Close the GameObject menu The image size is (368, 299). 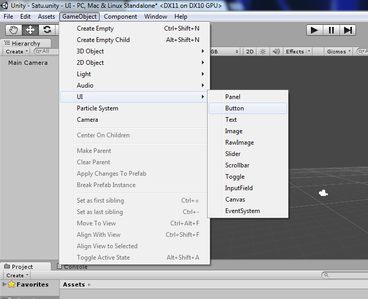click(x=79, y=17)
